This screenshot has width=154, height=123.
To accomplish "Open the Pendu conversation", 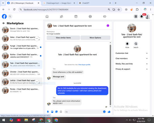I will click(22, 90).
